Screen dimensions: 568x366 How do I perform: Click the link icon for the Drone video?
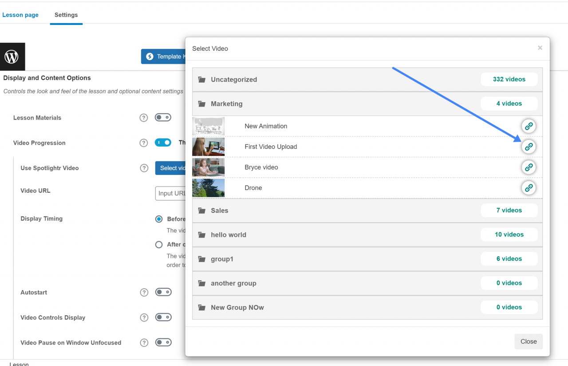529,187
